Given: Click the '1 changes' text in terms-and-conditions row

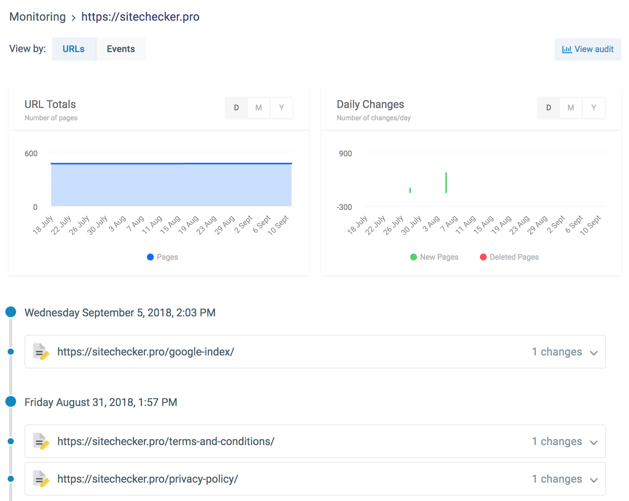Looking at the screenshot, I should pos(557,441).
